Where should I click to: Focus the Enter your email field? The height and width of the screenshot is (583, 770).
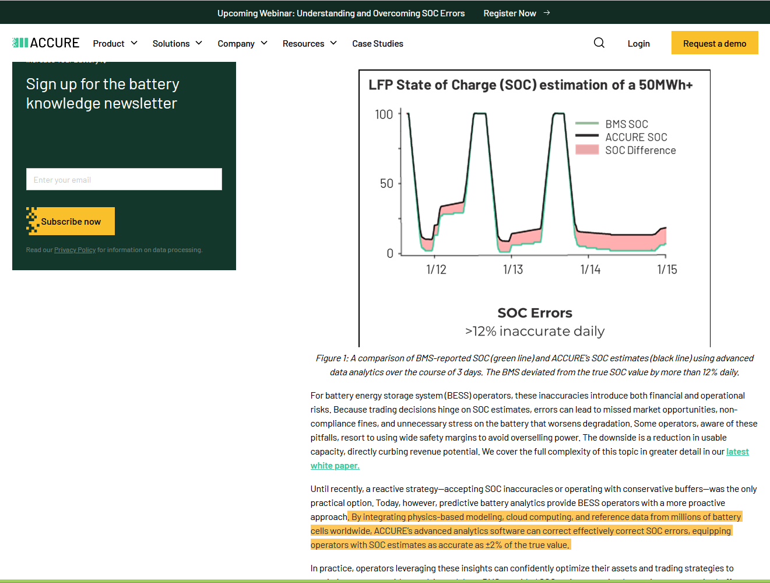tap(124, 179)
